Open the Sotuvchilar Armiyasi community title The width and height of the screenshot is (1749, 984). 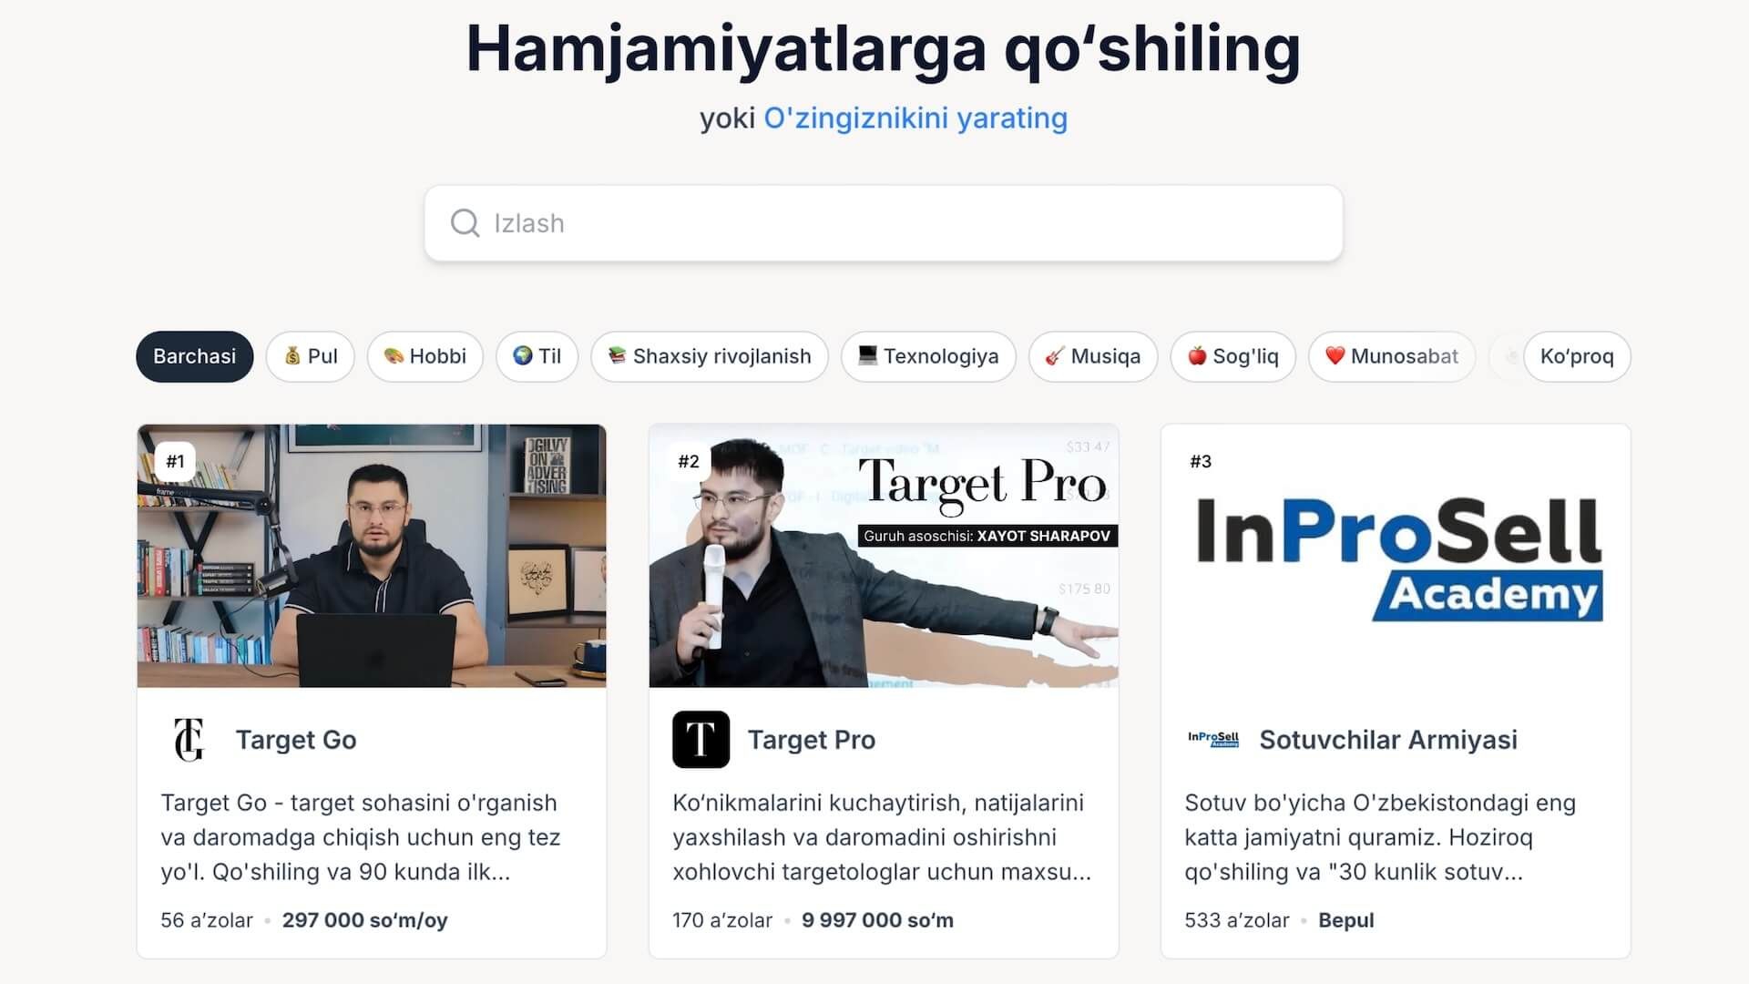point(1388,740)
